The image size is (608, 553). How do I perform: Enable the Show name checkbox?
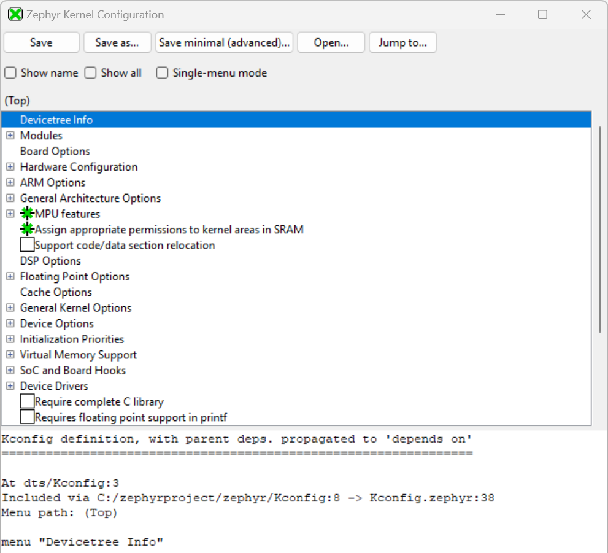(x=10, y=73)
